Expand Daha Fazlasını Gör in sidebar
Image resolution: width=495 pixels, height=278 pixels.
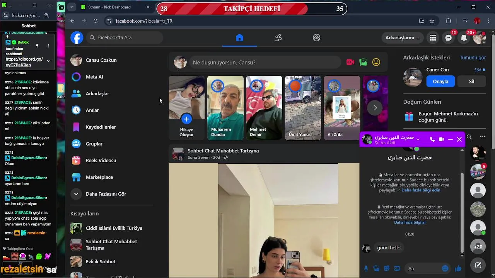tap(112, 194)
